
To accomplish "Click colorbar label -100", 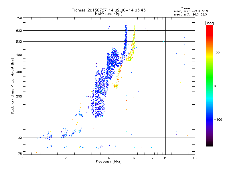I will click(218, 120).
